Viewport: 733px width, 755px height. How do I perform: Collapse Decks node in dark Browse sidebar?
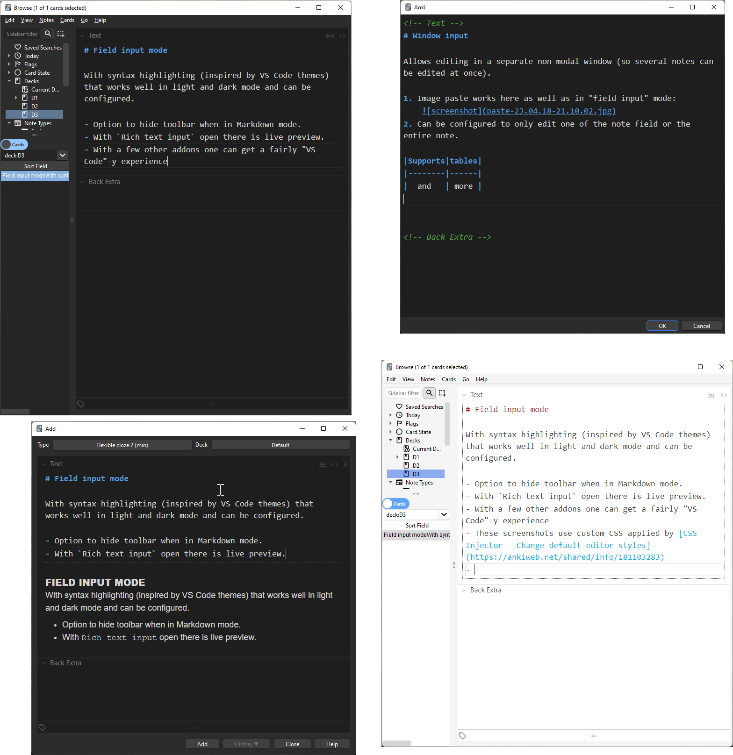click(x=9, y=81)
